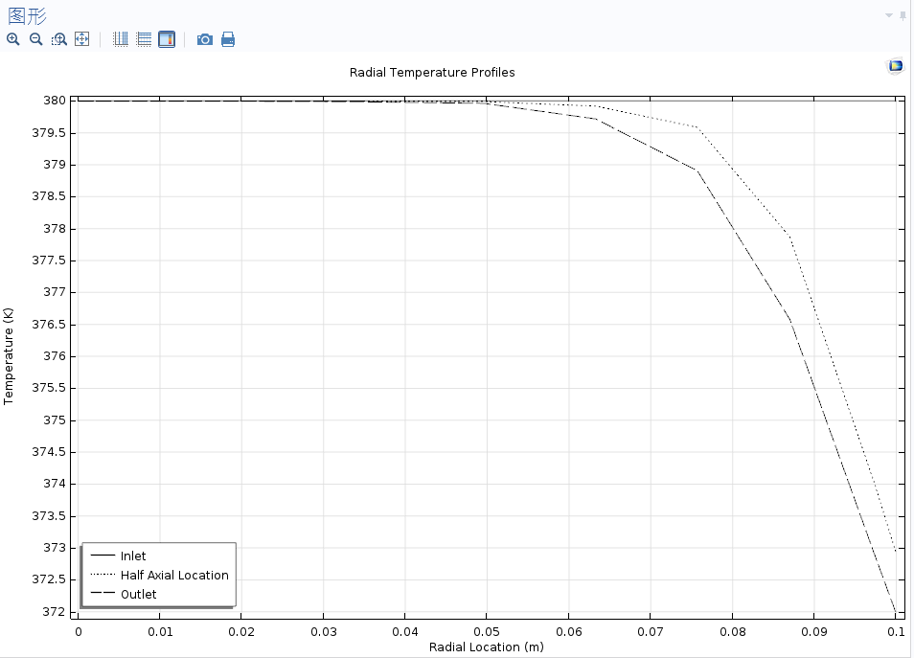Click the 372 y-axis tick label
The image size is (914, 658).
(55, 611)
